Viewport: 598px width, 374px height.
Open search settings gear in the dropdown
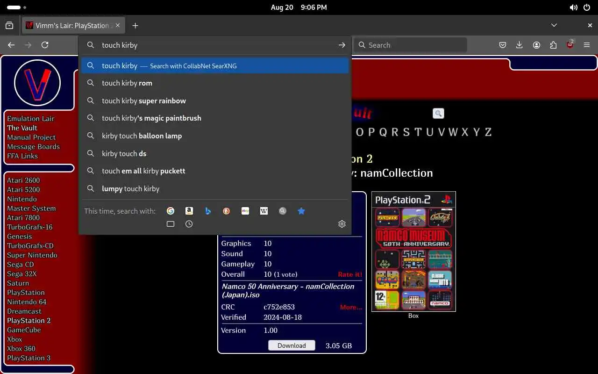click(342, 224)
